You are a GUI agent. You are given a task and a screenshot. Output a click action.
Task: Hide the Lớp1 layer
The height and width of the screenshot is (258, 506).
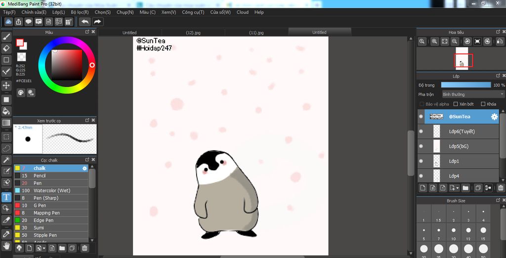421,161
